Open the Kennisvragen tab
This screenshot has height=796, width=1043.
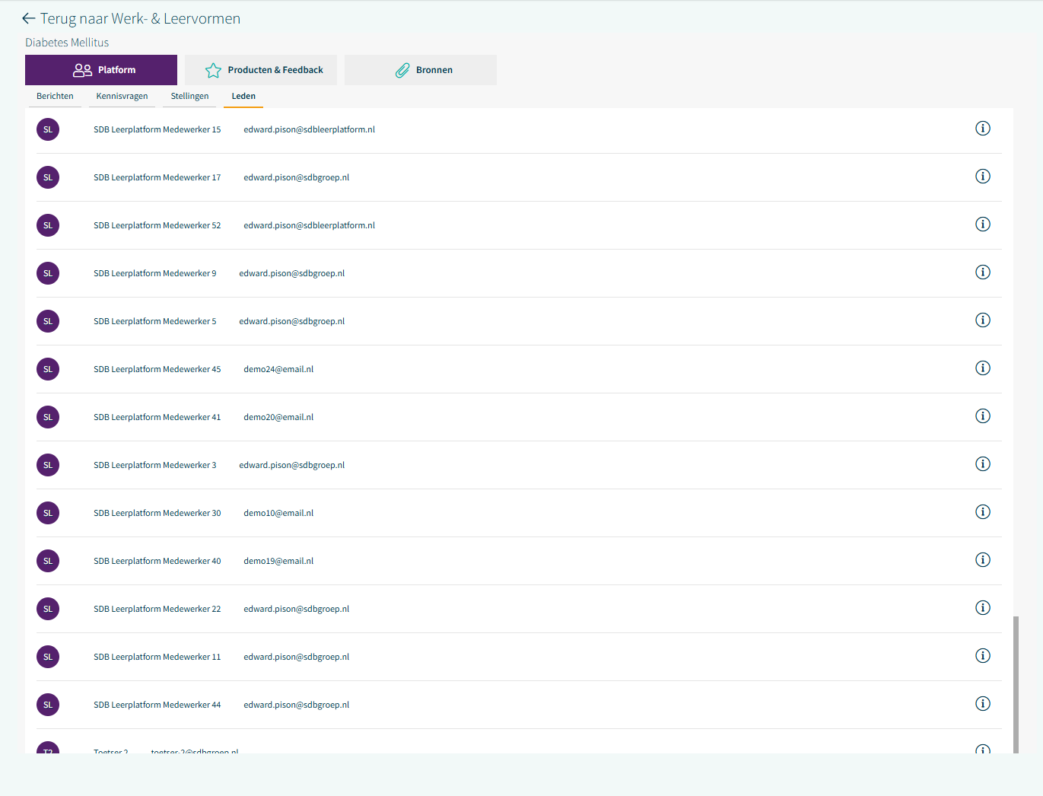122,97
